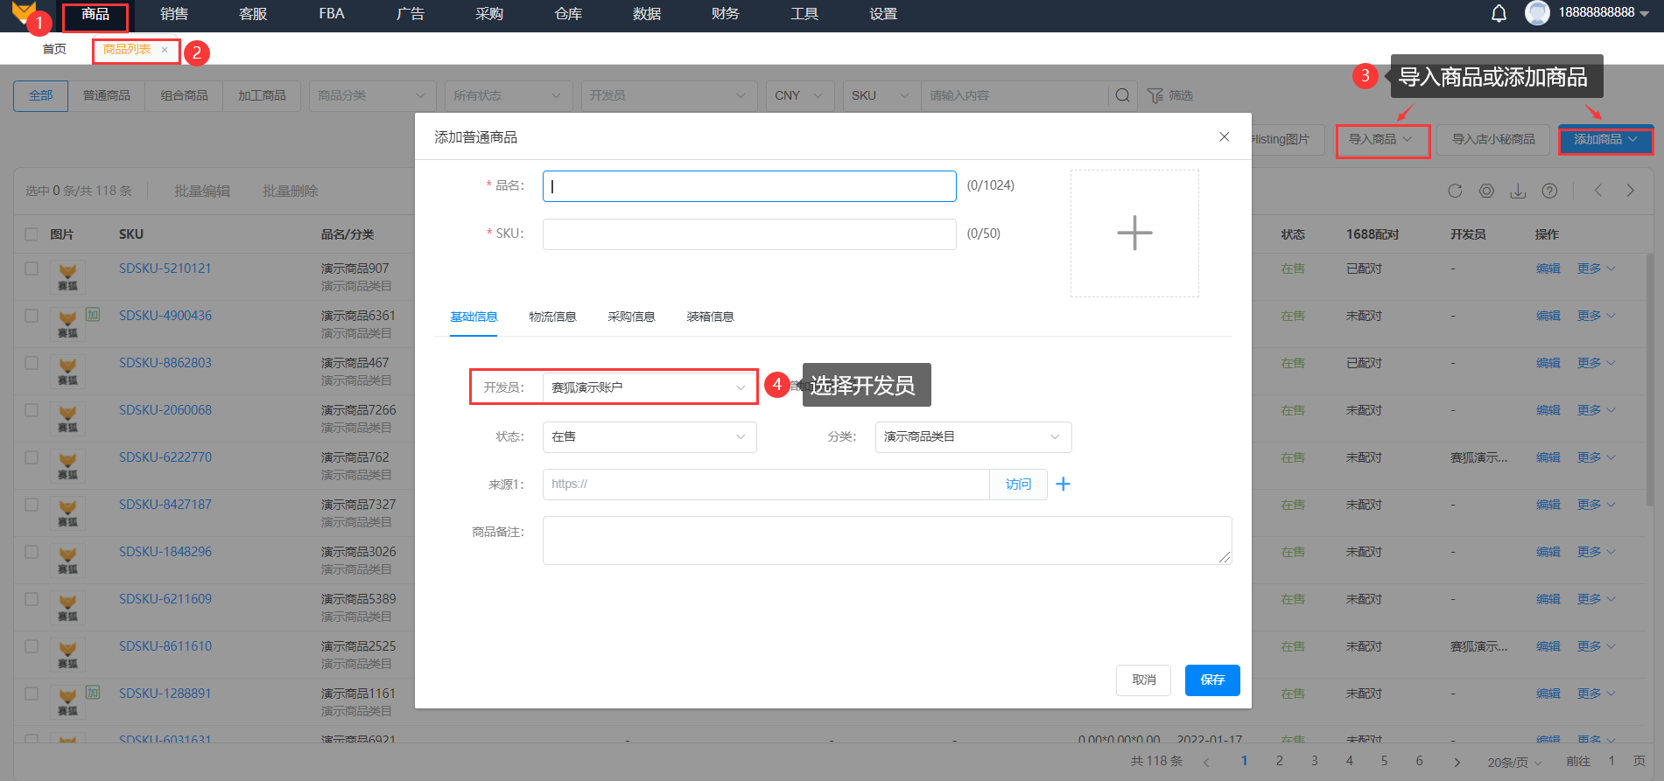Close the add product dialog
This screenshot has width=1664, height=781.
[x=1224, y=136]
